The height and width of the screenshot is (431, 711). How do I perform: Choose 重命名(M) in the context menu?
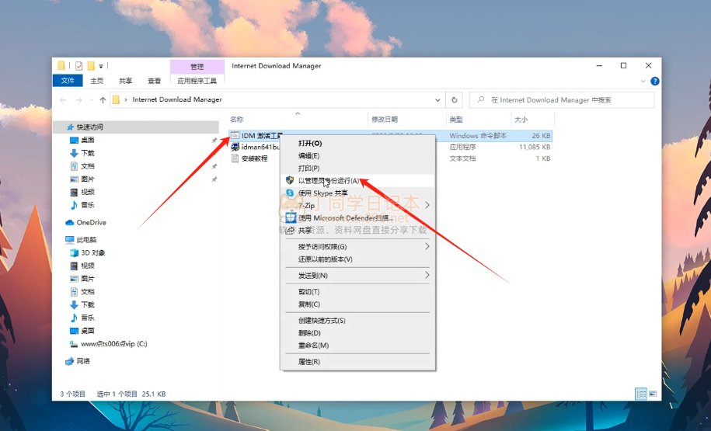357,346
